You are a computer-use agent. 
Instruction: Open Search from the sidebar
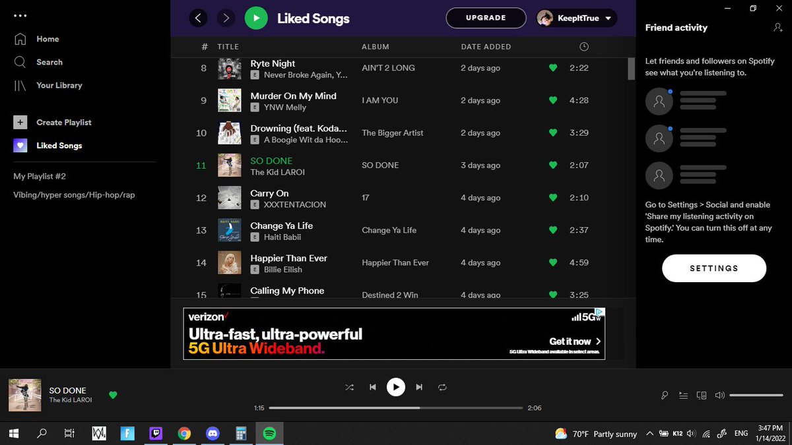click(38, 62)
